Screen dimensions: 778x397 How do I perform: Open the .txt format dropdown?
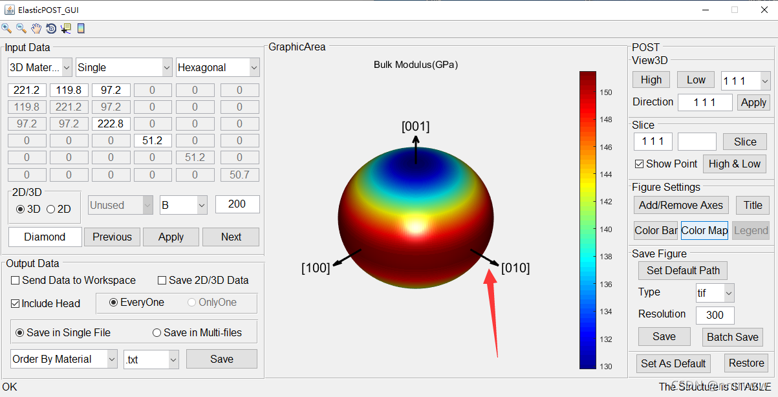[x=151, y=359]
